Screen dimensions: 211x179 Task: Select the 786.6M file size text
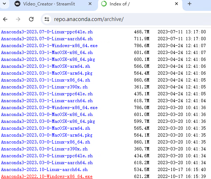[142, 46]
